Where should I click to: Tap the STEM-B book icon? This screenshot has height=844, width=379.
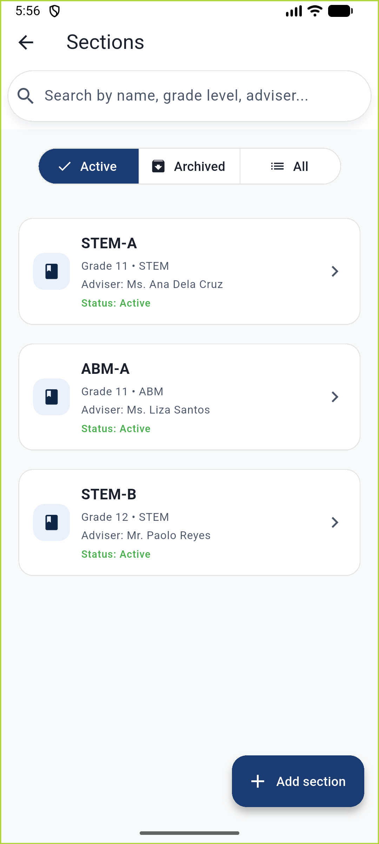(52, 523)
